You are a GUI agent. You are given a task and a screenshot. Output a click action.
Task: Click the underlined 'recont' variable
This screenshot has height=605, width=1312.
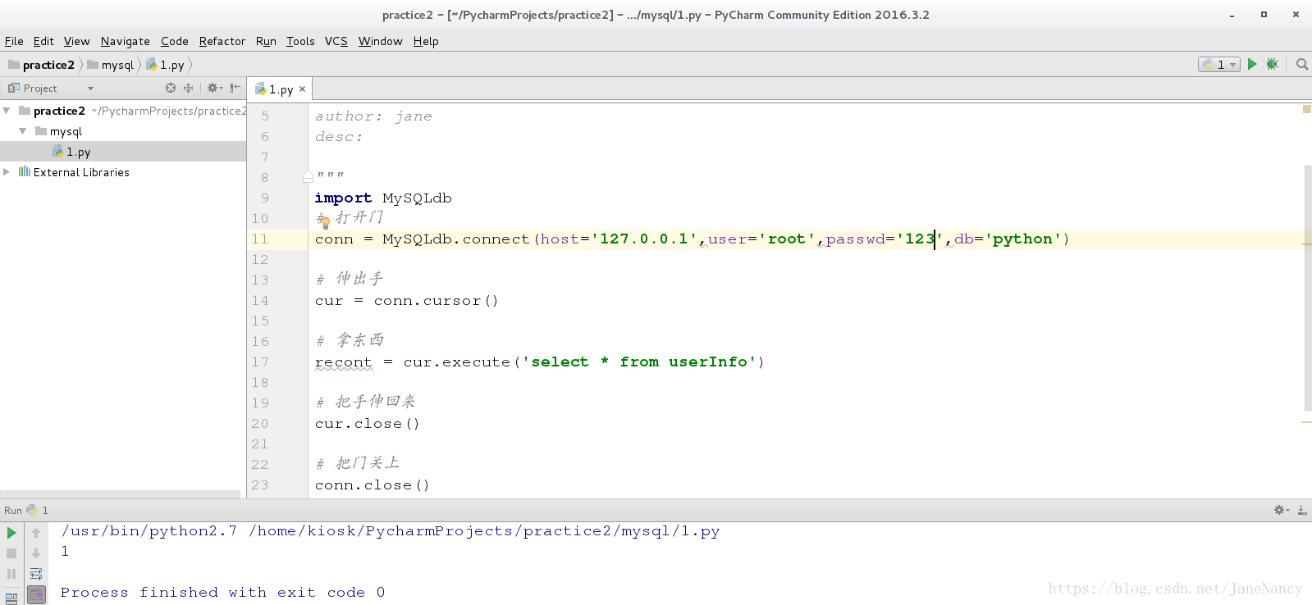[343, 362]
